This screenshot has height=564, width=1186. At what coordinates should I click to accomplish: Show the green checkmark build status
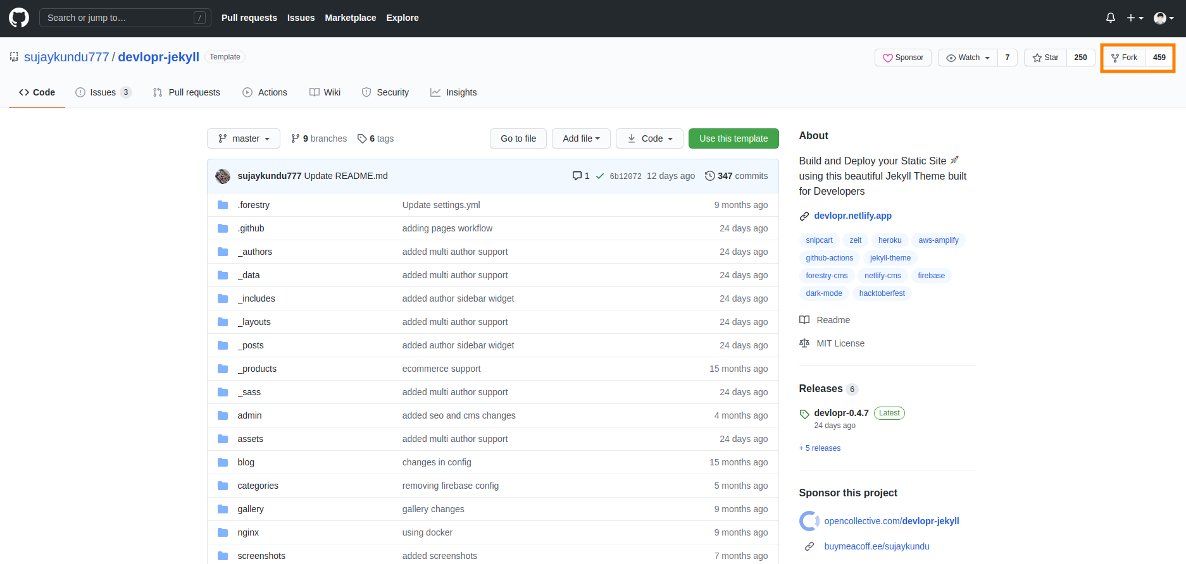click(x=600, y=176)
